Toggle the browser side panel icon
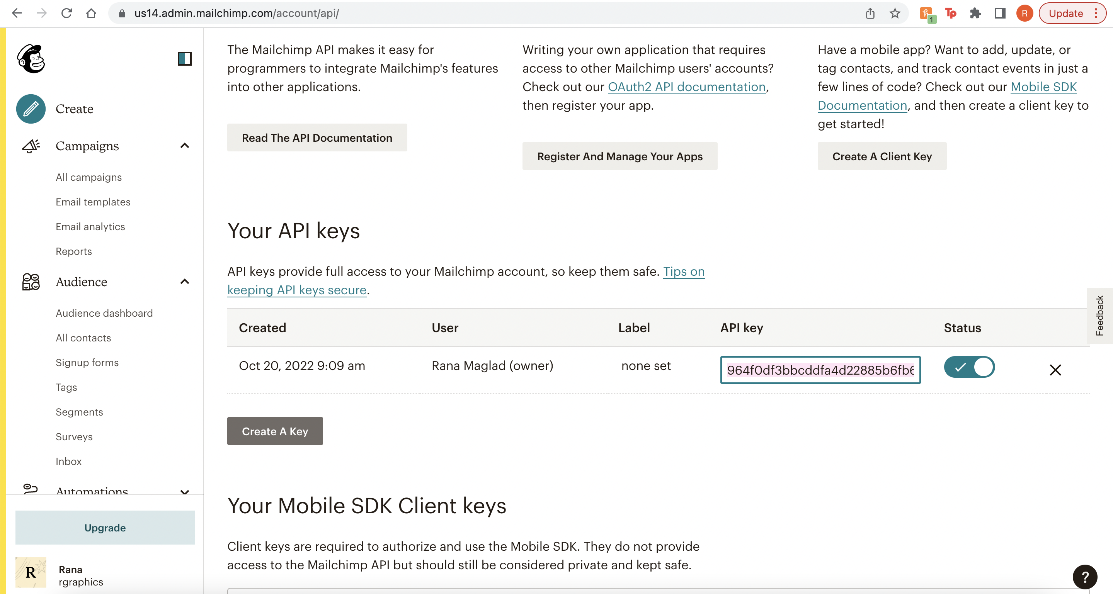 pos(1000,14)
